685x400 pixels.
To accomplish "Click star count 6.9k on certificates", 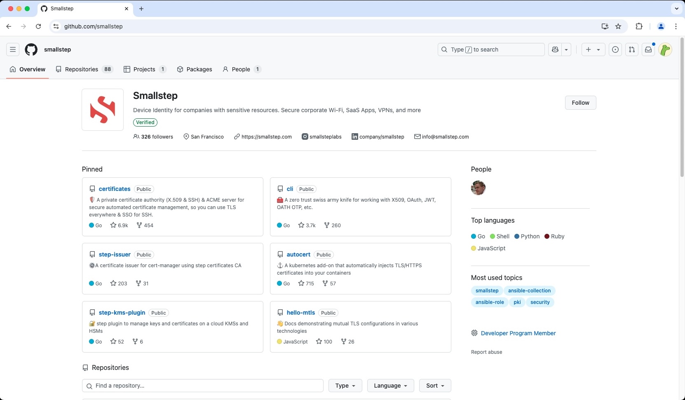I will [119, 225].
